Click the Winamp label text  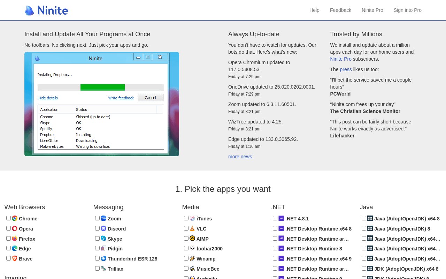point(206,259)
